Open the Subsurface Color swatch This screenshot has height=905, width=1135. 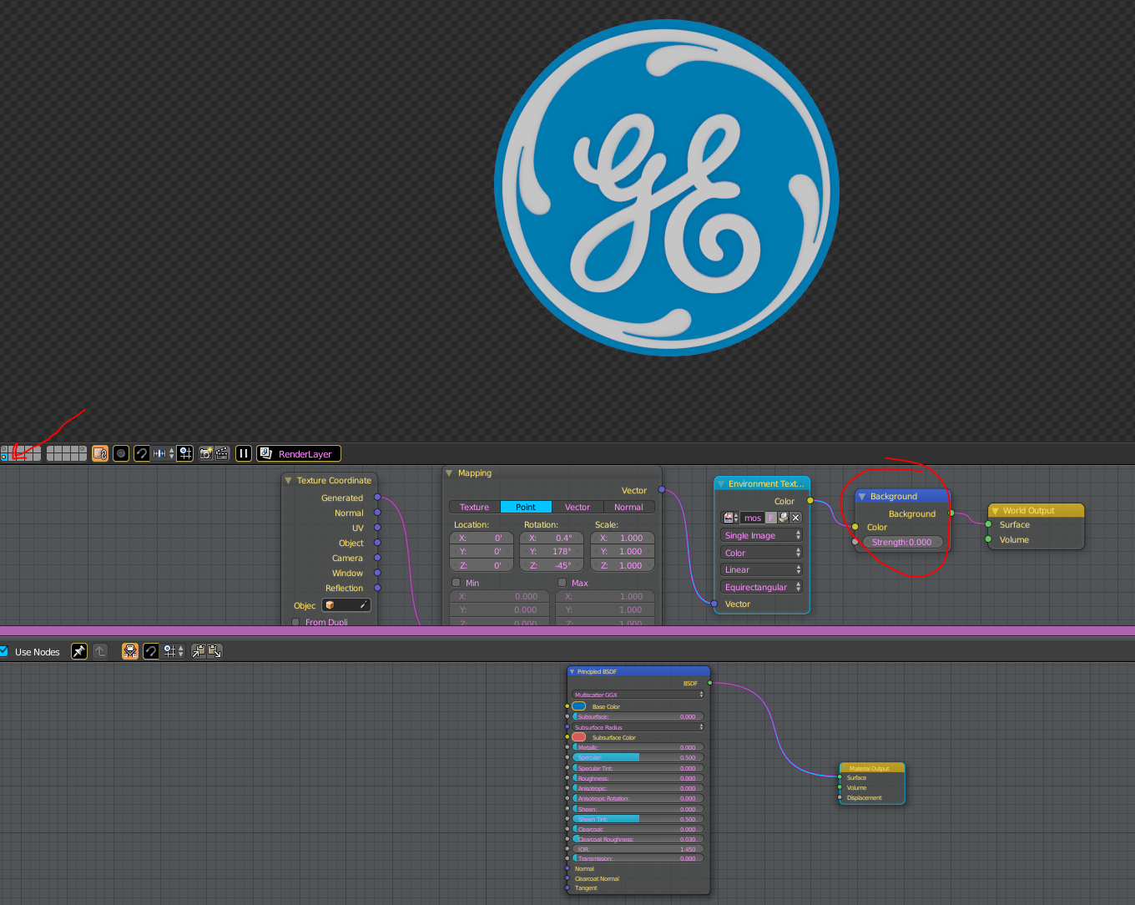click(578, 737)
